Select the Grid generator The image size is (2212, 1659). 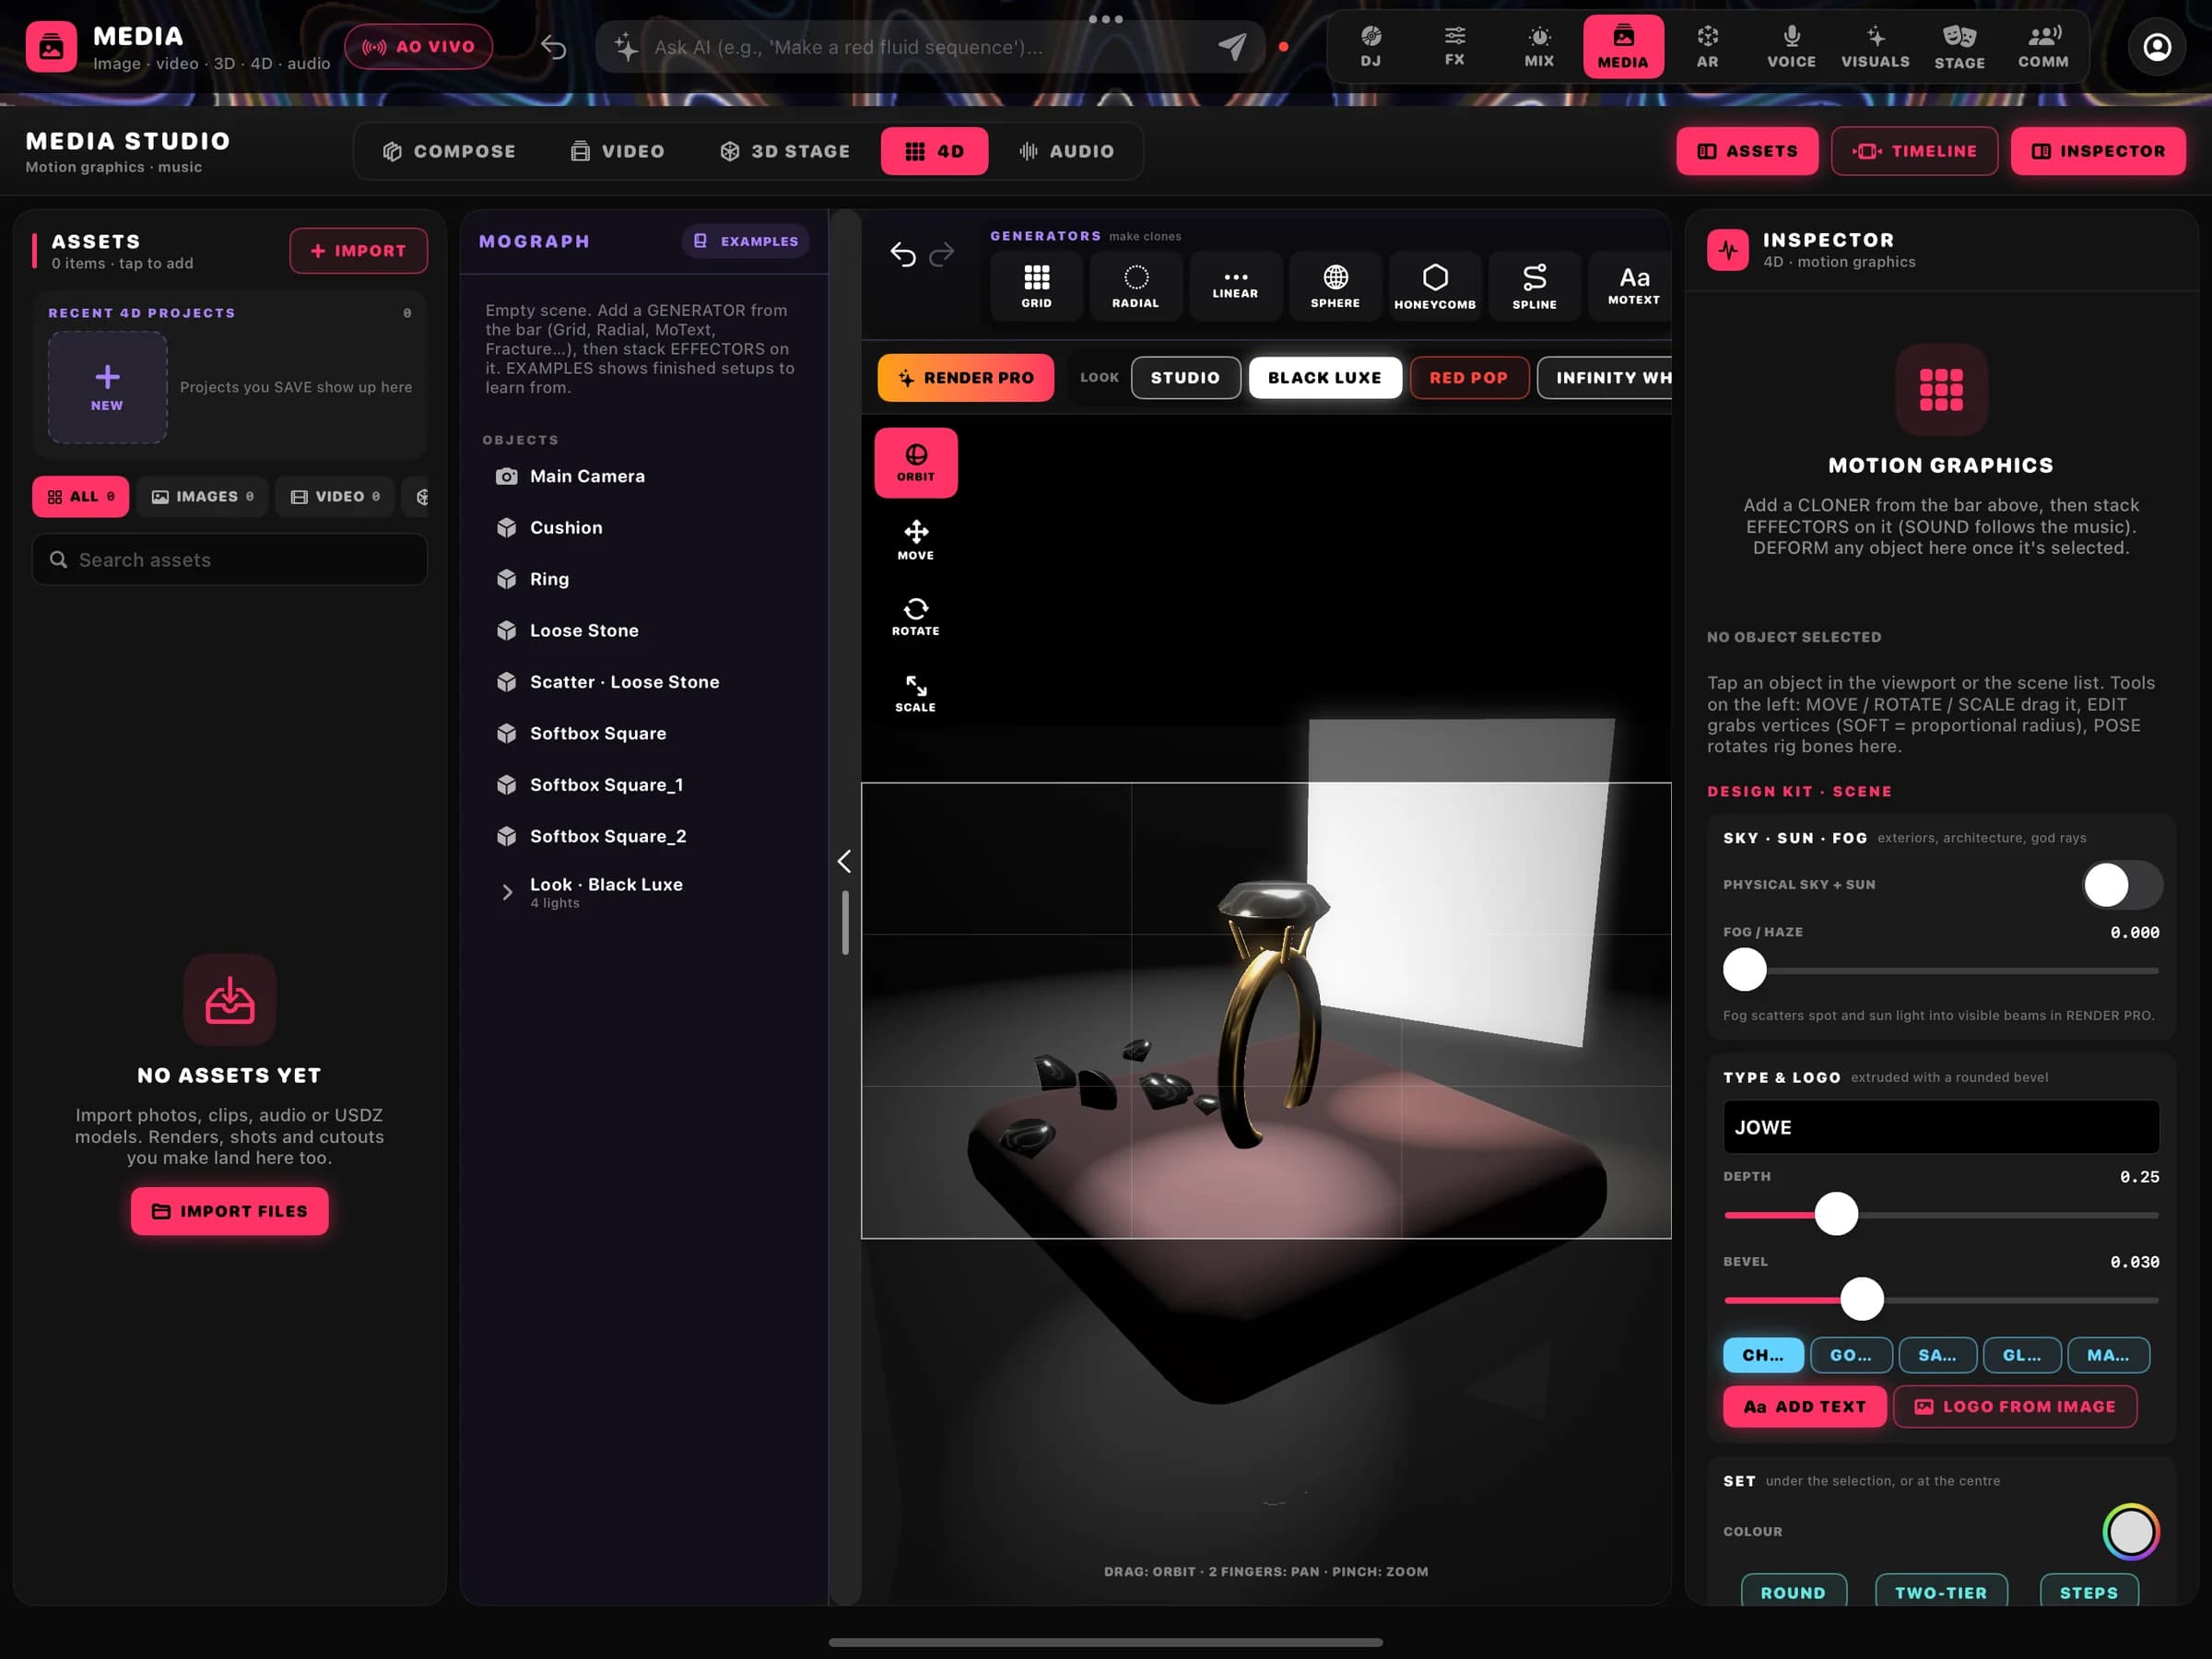pyautogui.click(x=1036, y=286)
